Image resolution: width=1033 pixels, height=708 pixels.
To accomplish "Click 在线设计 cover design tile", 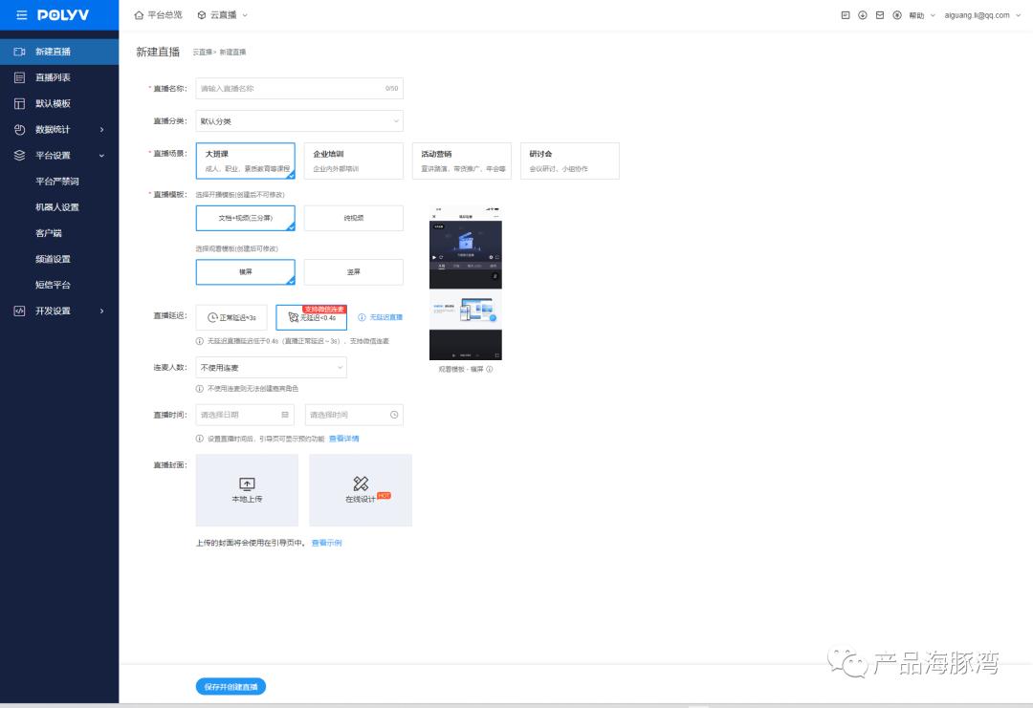I will (x=361, y=490).
